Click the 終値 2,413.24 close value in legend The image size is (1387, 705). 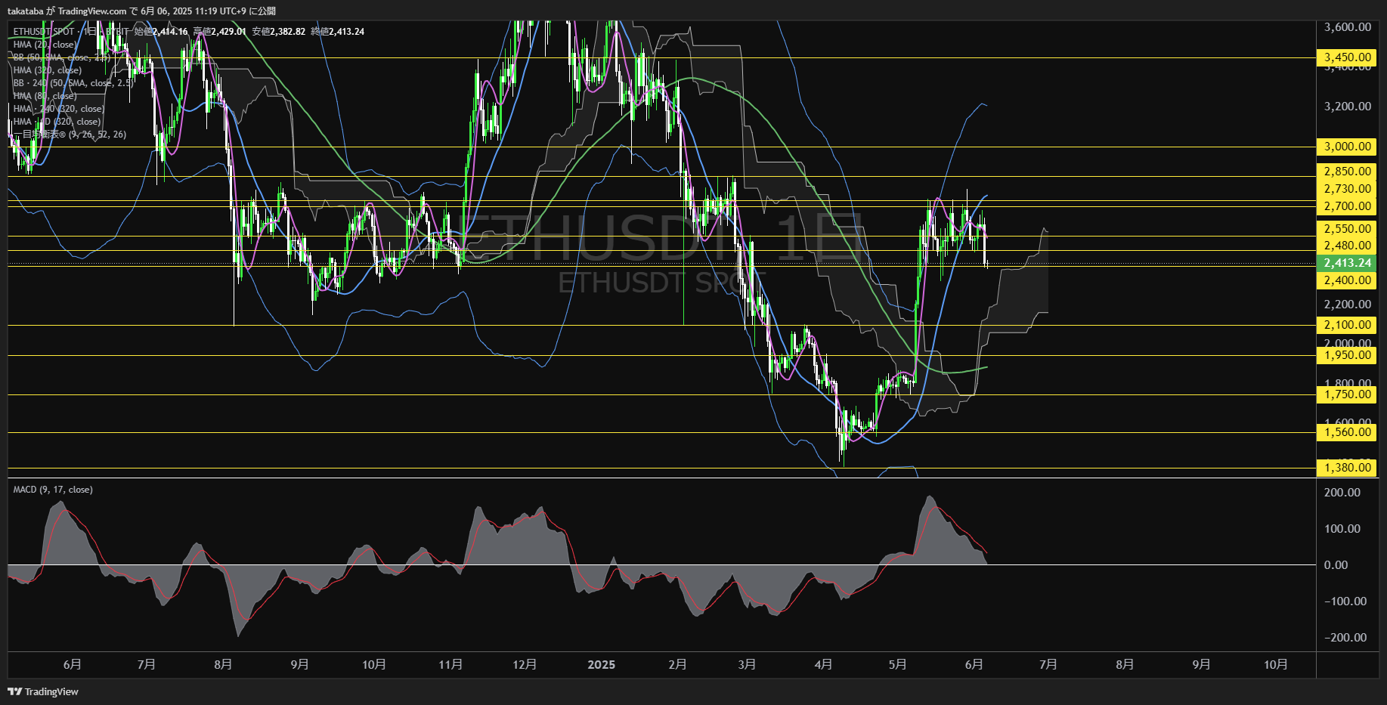pos(337,32)
